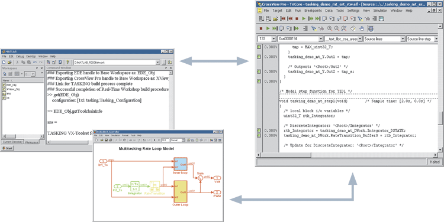Click the green run icon in CrossView top toolbar
The width and height of the screenshot is (444, 222).
[304, 19]
